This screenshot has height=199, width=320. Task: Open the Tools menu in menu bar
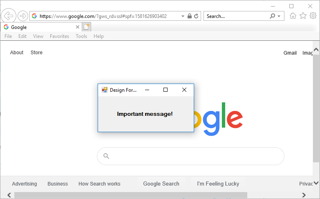[x=81, y=36]
